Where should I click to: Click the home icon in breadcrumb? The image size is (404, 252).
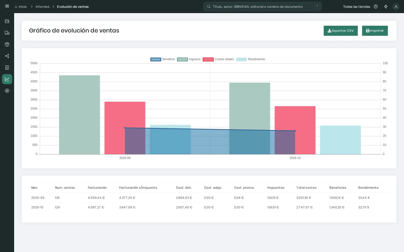point(16,7)
